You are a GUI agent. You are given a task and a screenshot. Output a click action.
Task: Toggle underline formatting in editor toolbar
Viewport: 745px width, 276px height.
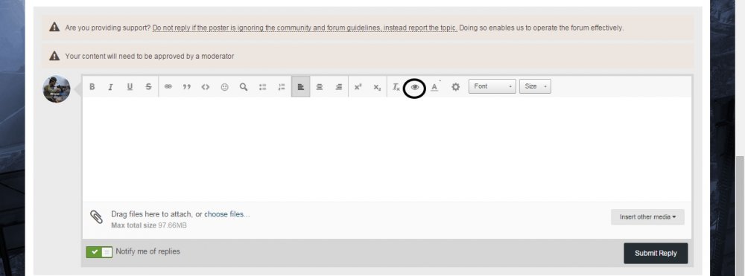coord(129,87)
